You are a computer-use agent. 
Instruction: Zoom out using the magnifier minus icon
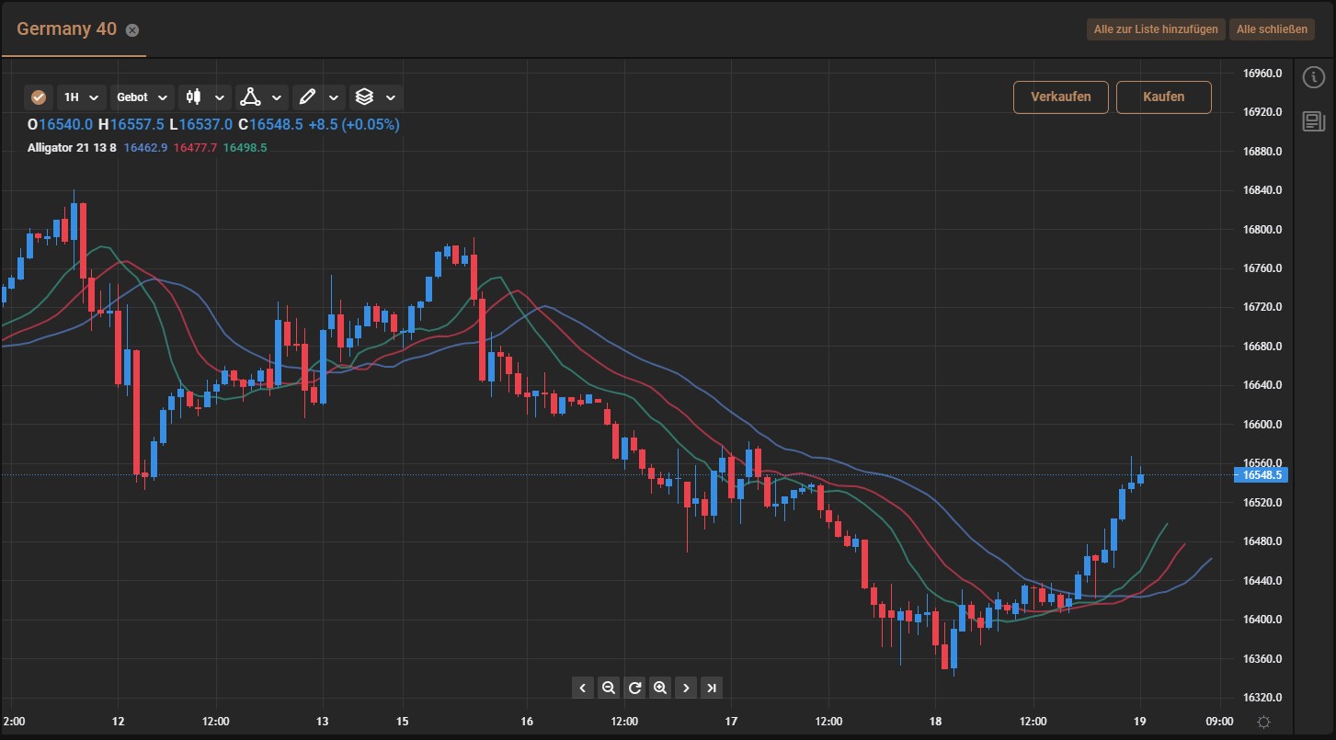tap(608, 687)
